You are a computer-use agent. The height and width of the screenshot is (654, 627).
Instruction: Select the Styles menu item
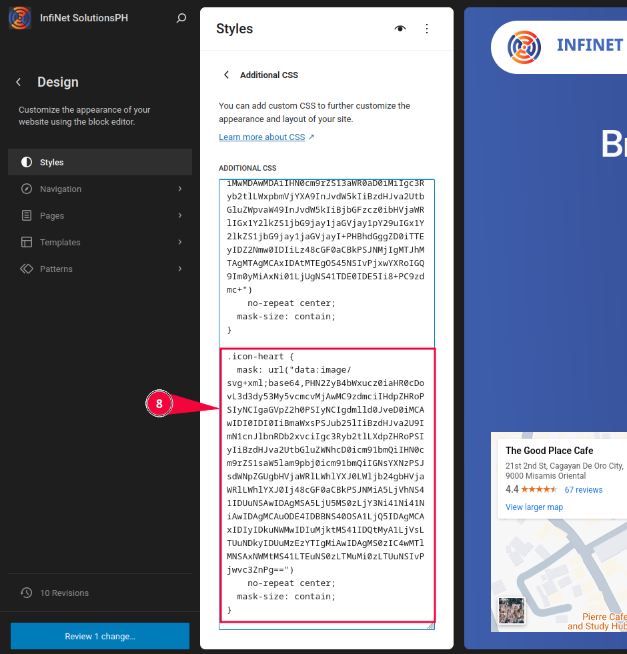(100, 162)
